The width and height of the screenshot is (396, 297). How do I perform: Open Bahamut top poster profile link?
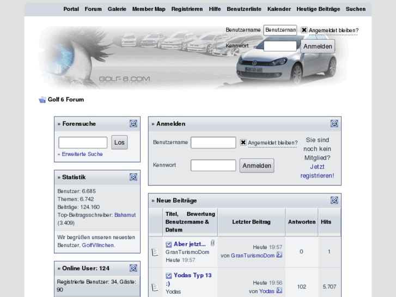(125, 215)
